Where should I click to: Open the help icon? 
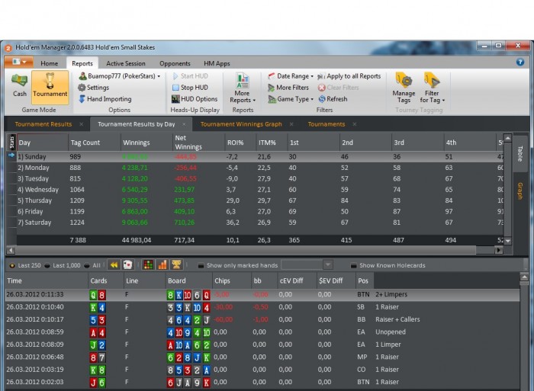coord(520,62)
